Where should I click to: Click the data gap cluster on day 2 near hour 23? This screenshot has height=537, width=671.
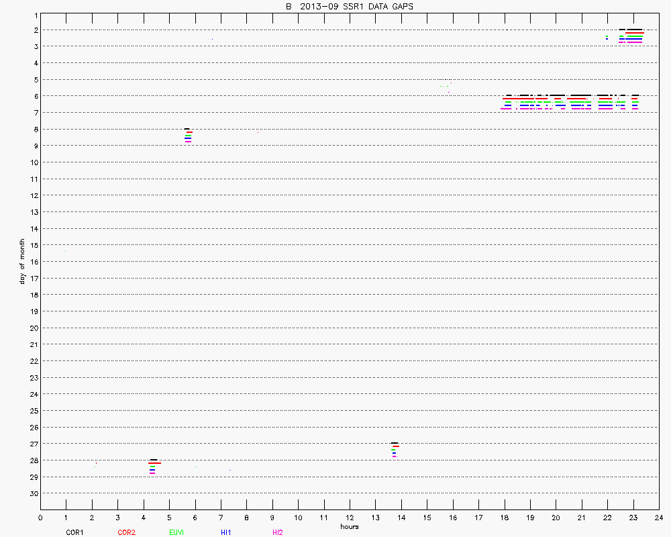click(x=631, y=36)
